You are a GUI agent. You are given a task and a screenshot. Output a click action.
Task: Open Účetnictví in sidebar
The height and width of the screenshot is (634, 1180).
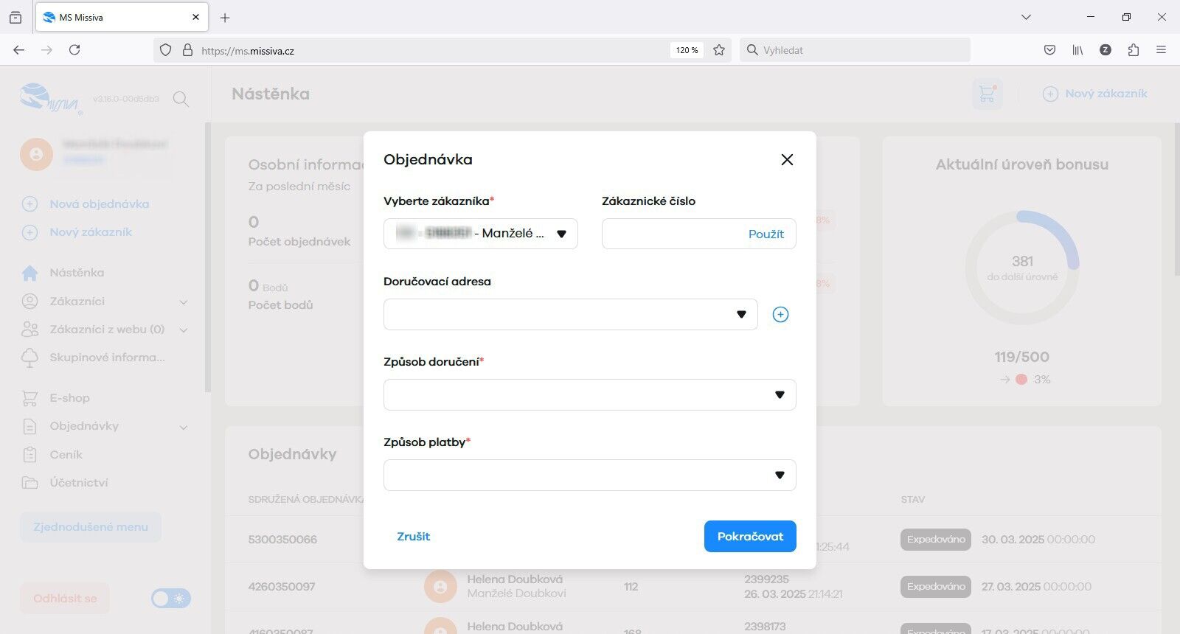79,483
